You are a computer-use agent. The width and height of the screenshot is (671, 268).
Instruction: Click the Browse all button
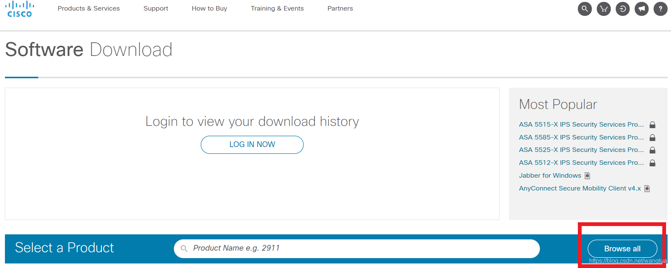622,249
